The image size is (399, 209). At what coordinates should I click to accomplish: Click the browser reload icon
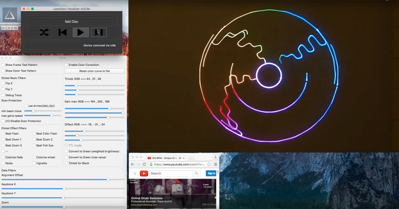tap(145, 165)
